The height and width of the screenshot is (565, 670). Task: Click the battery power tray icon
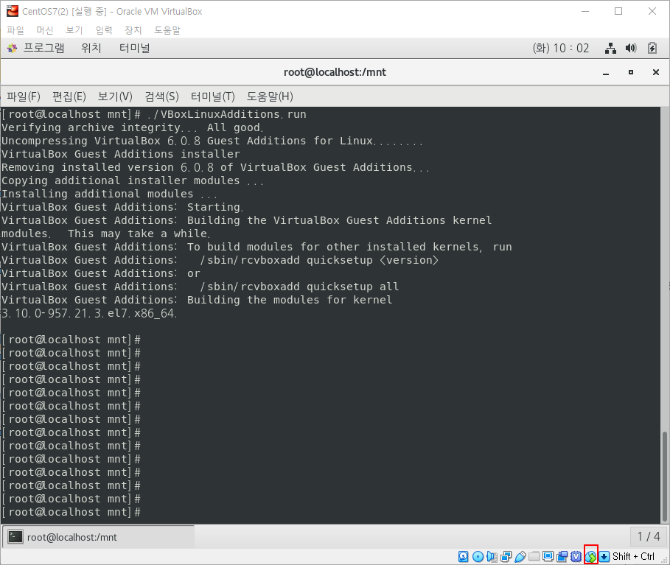(652, 49)
